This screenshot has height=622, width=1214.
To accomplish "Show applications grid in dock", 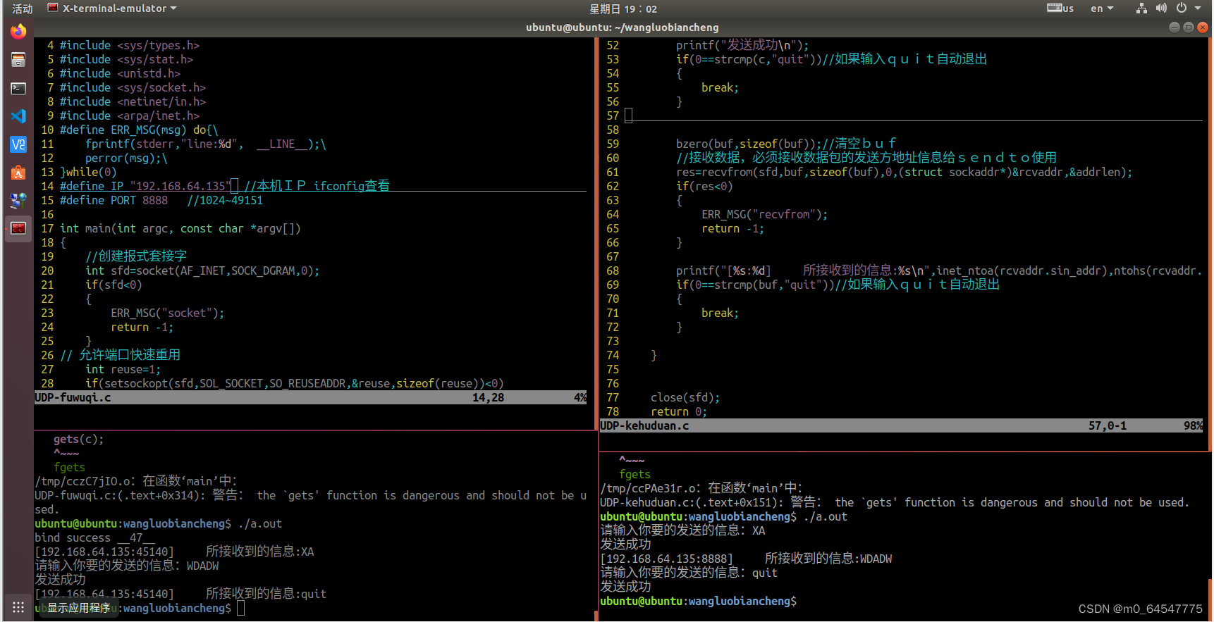I will [x=18, y=607].
